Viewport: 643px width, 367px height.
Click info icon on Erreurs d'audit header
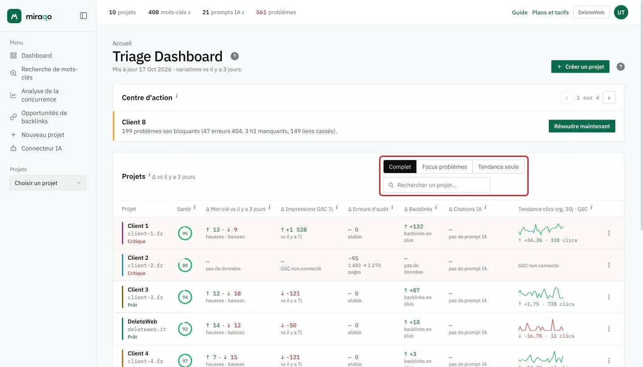(x=392, y=207)
